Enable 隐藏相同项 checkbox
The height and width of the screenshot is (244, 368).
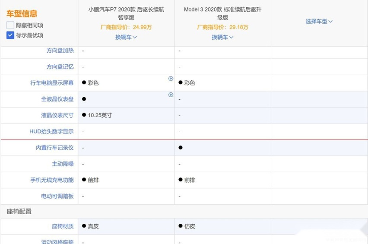10,25
